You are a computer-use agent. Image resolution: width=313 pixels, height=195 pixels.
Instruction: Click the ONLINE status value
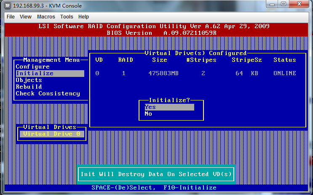(x=285, y=73)
